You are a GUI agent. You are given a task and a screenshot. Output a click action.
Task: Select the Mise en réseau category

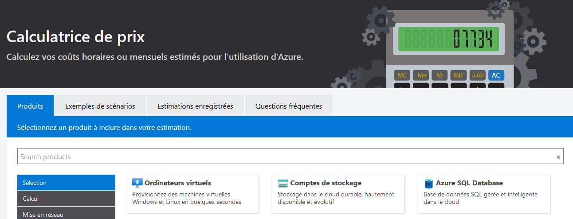pos(66,214)
